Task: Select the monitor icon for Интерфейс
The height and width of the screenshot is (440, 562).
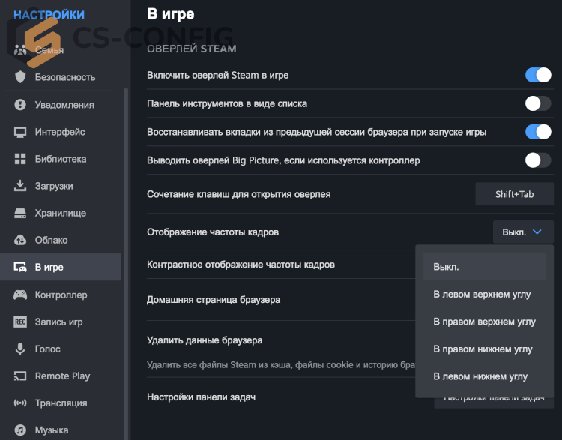Action: (x=20, y=132)
